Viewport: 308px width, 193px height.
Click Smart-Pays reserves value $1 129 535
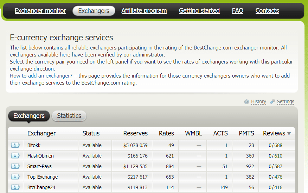(x=135, y=167)
